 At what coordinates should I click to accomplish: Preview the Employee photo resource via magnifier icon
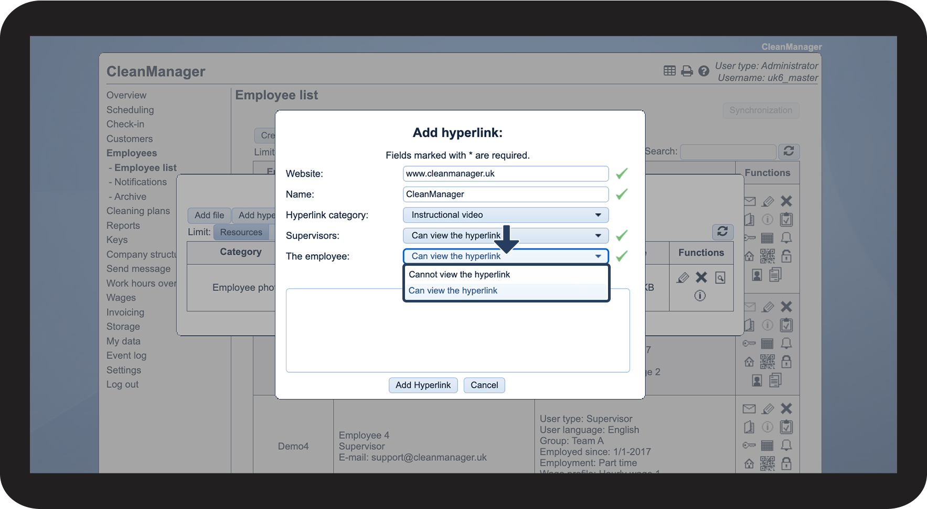720,277
